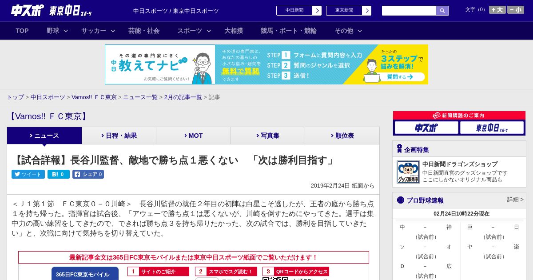Viewport: 533px width, 280px height.
Task: Click the search text field
Action: tap(409, 11)
